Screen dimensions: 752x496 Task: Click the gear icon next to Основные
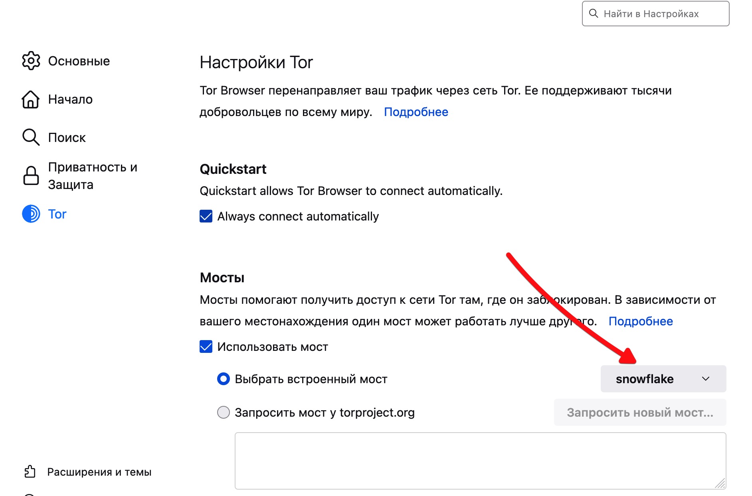31,61
